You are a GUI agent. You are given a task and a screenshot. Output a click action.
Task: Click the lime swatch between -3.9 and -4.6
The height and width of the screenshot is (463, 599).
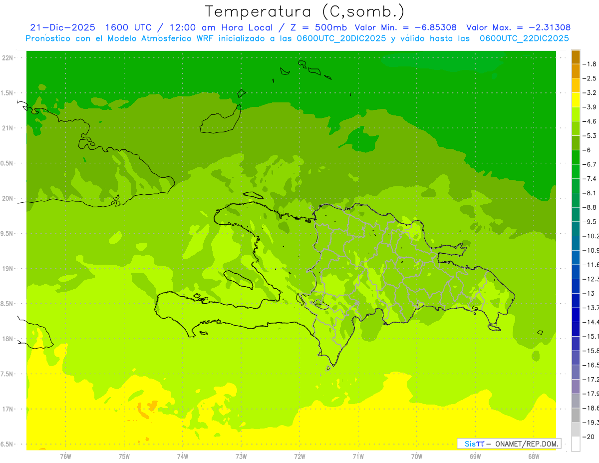click(x=576, y=114)
